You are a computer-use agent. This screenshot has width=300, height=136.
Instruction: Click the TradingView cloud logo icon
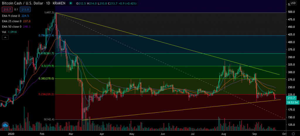pyautogui.click(x=5, y=125)
